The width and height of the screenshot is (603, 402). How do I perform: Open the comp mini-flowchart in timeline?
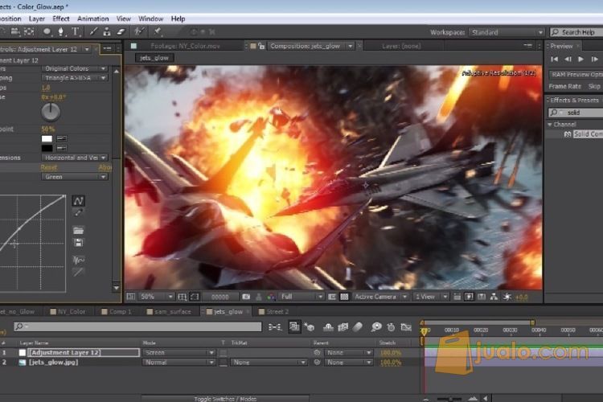coord(275,327)
